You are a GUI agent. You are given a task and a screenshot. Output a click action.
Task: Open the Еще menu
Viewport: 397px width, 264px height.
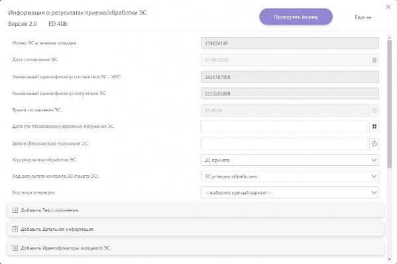(363, 17)
